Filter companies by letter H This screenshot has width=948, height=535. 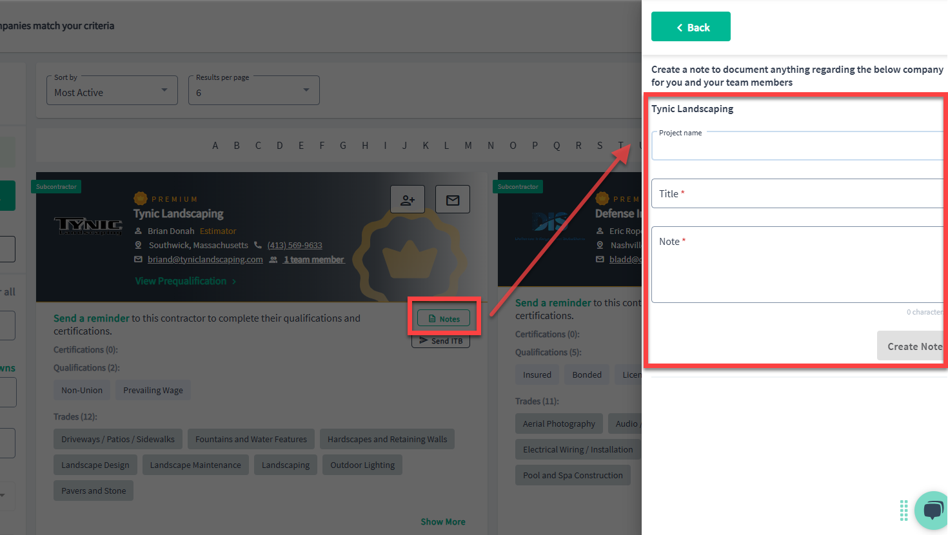point(365,146)
